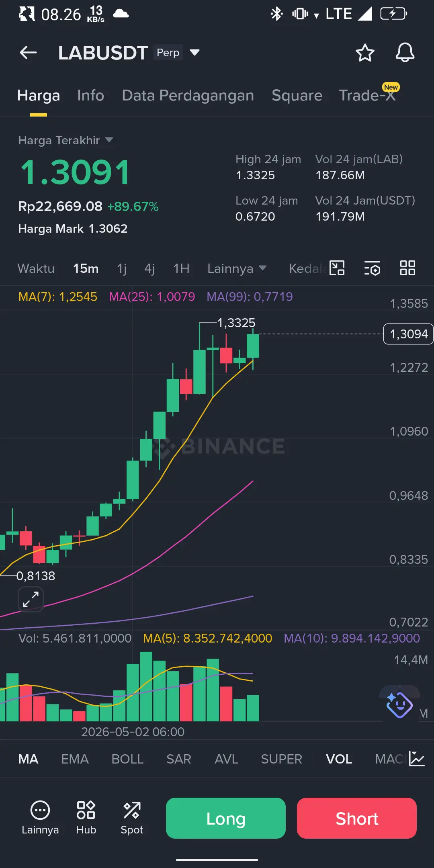The image size is (434, 868).
Task: Open Lainnya more options icon
Action: (40, 818)
